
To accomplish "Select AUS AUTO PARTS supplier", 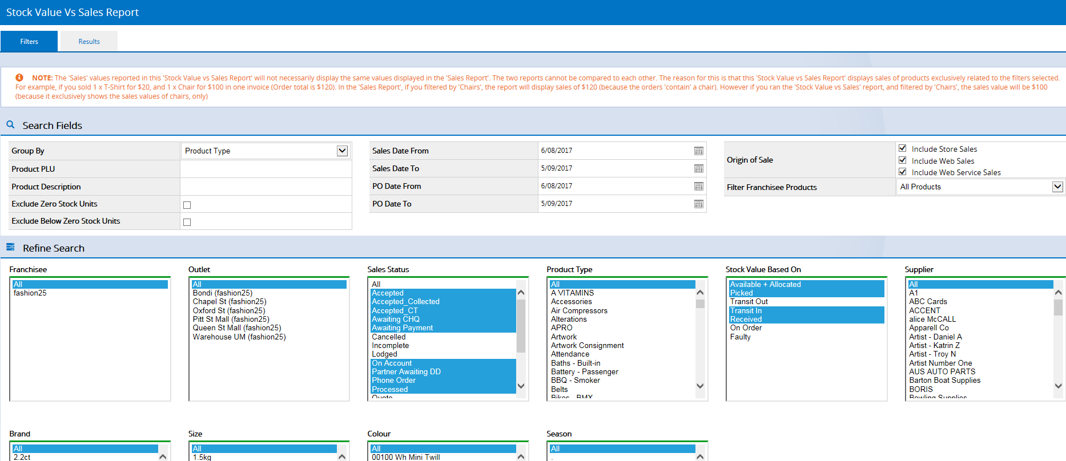I will (x=980, y=372).
